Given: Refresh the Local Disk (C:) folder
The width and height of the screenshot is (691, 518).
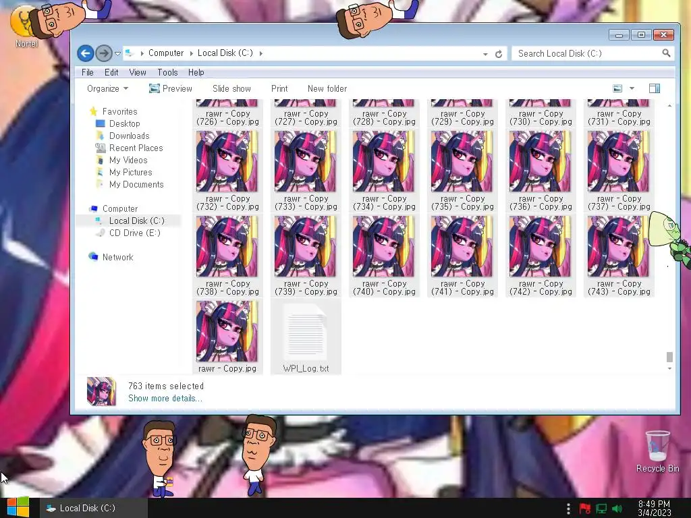Looking at the screenshot, I should [x=499, y=54].
